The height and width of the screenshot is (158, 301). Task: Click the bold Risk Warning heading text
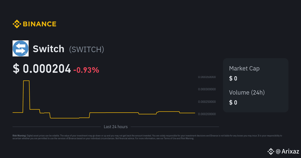click(19, 136)
